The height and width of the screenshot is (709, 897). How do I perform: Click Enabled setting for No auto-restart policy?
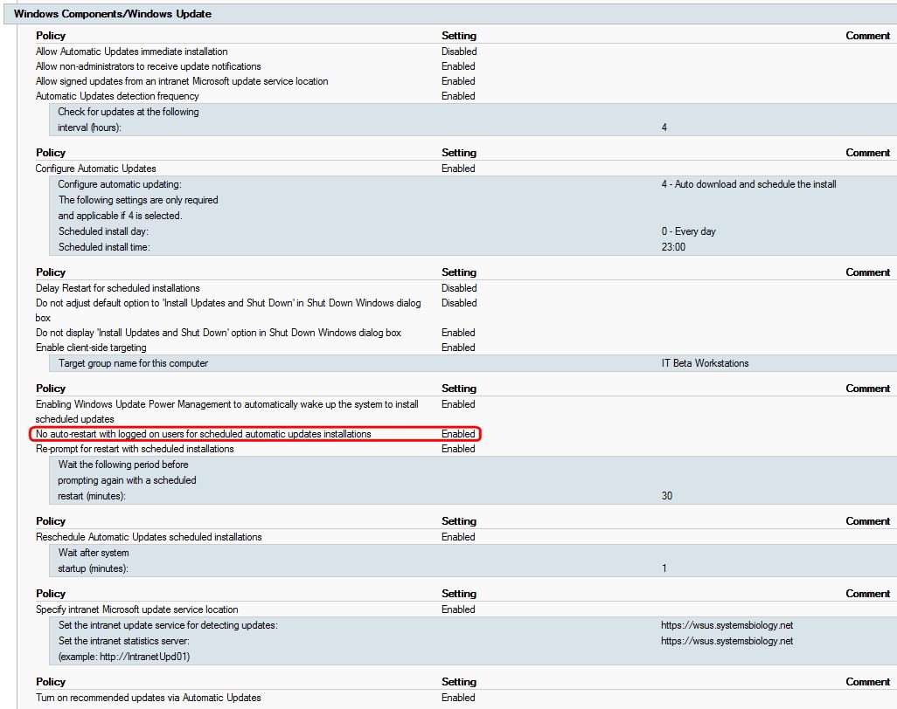458,434
